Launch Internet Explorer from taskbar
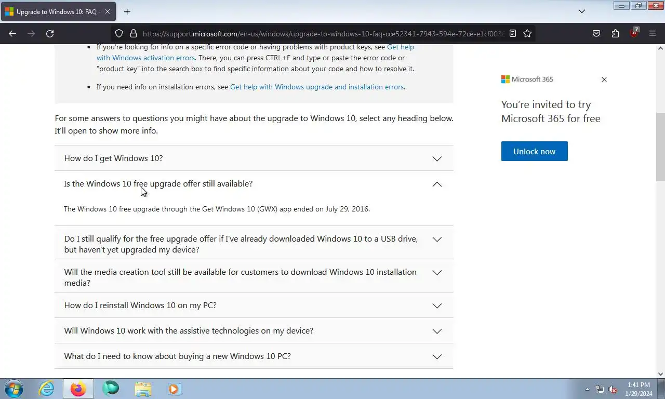 coord(46,389)
